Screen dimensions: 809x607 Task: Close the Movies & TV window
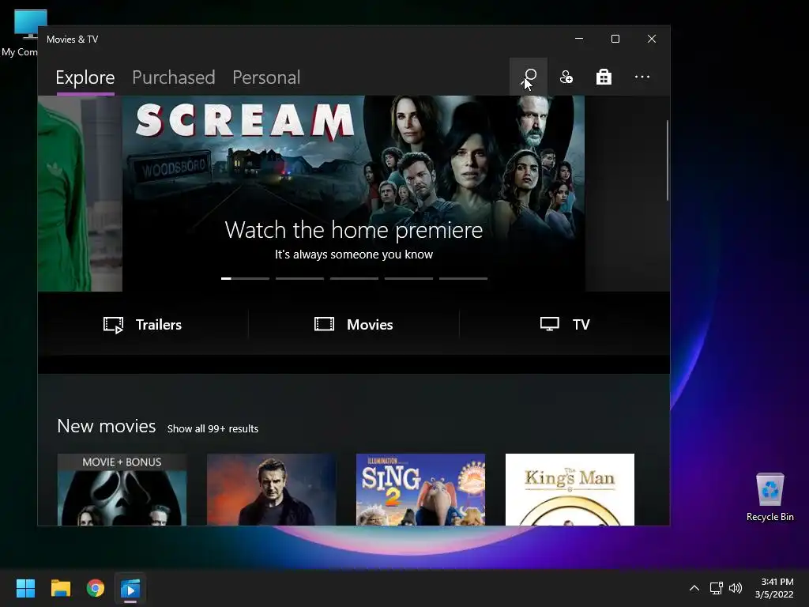(x=652, y=39)
